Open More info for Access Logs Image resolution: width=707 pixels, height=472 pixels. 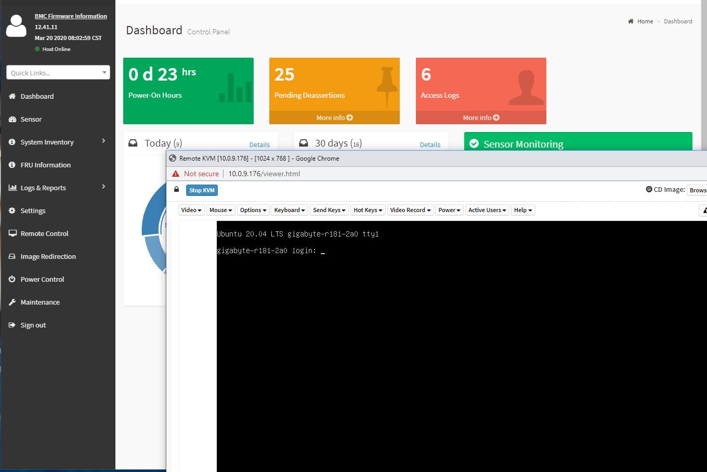[x=481, y=117]
